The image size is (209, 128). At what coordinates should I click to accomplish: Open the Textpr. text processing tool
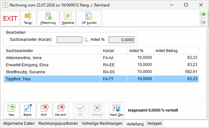28,18
